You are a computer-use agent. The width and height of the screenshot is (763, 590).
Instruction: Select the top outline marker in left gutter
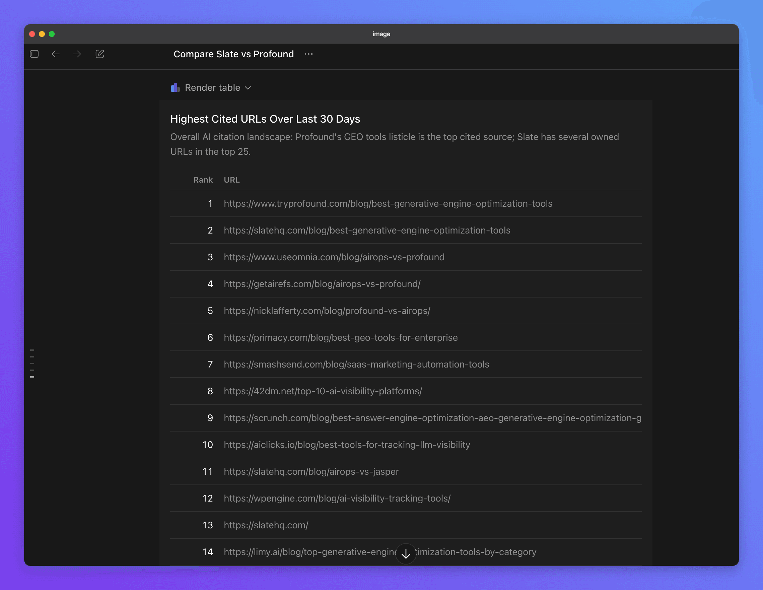tap(32, 349)
